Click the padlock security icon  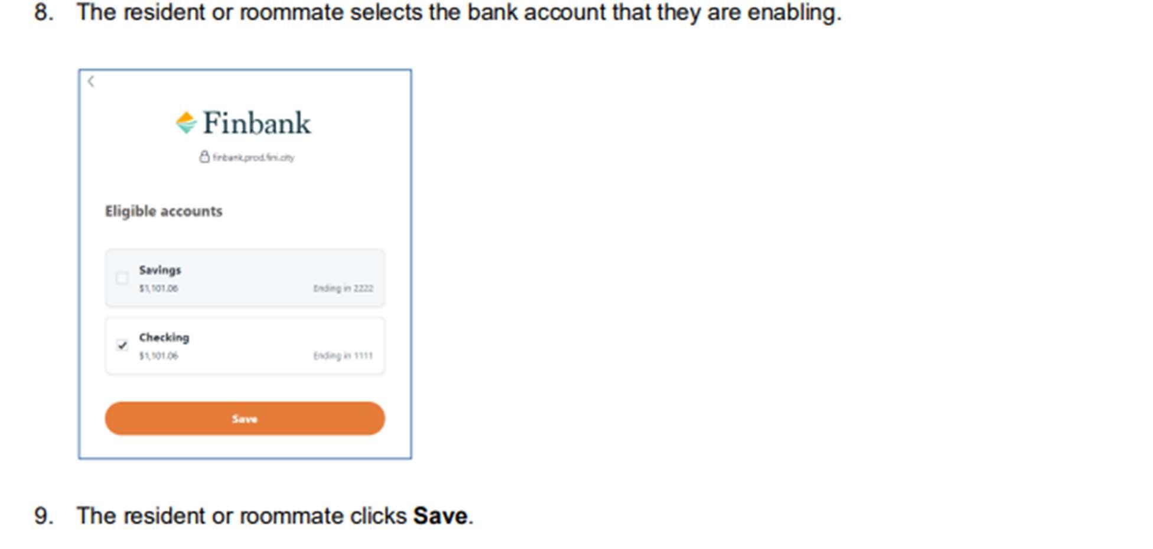pyautogui.click(x=204, y=157)
